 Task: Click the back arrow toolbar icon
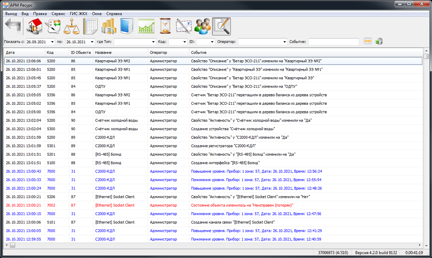tap(13, 27)
